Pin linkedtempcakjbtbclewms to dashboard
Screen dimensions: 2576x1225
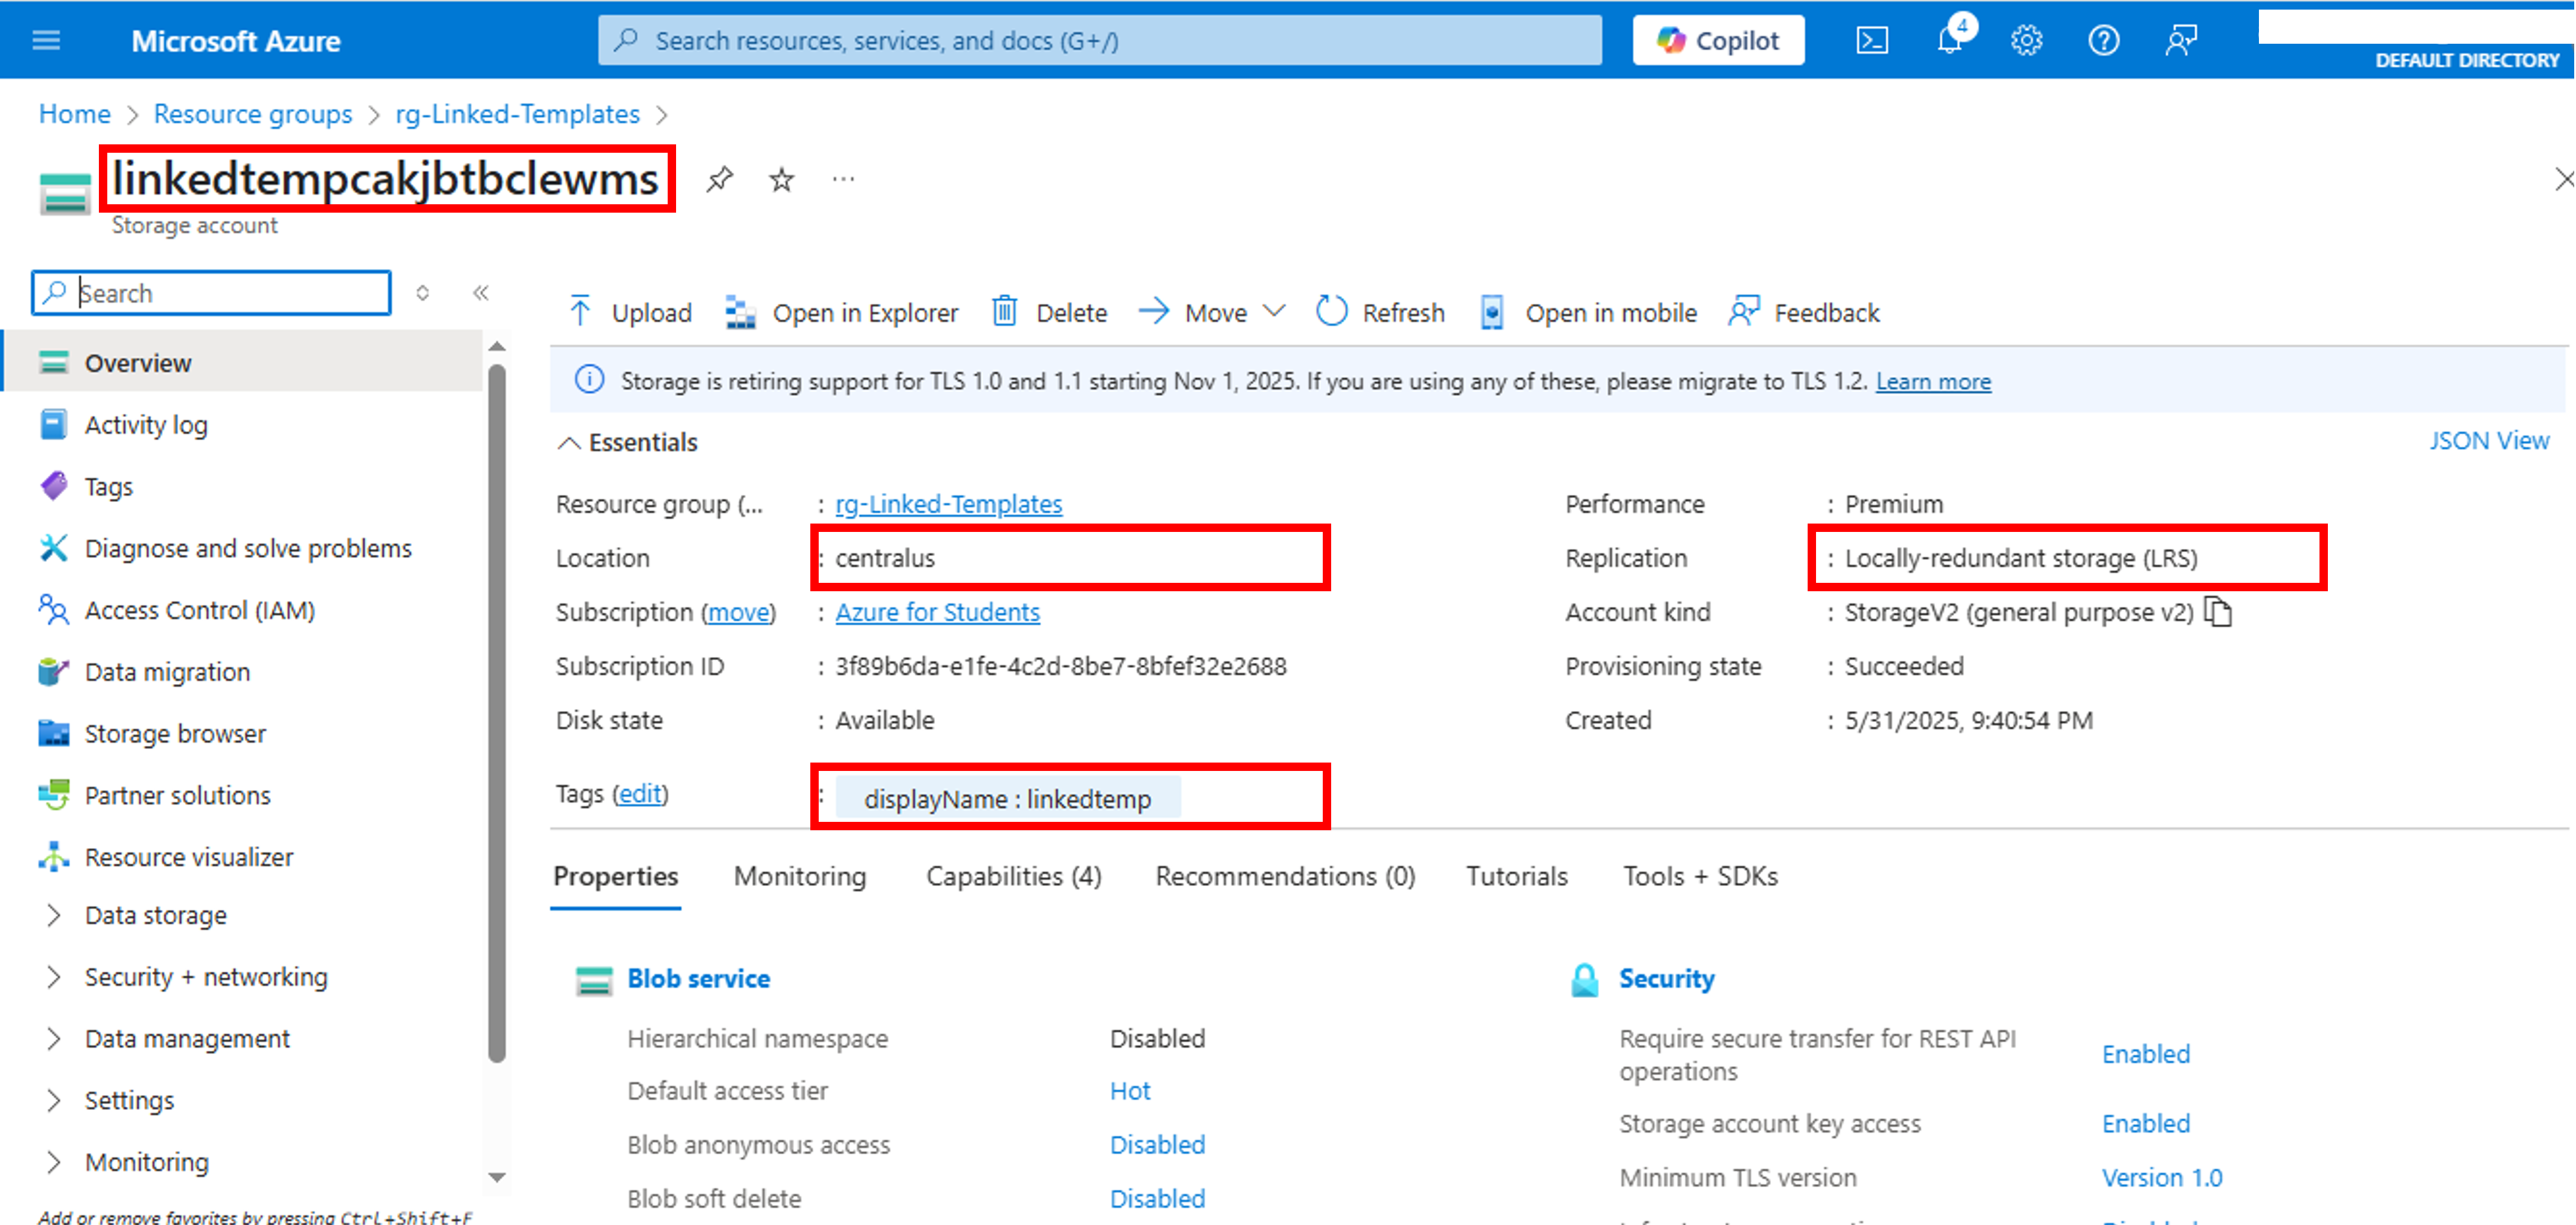719,180
